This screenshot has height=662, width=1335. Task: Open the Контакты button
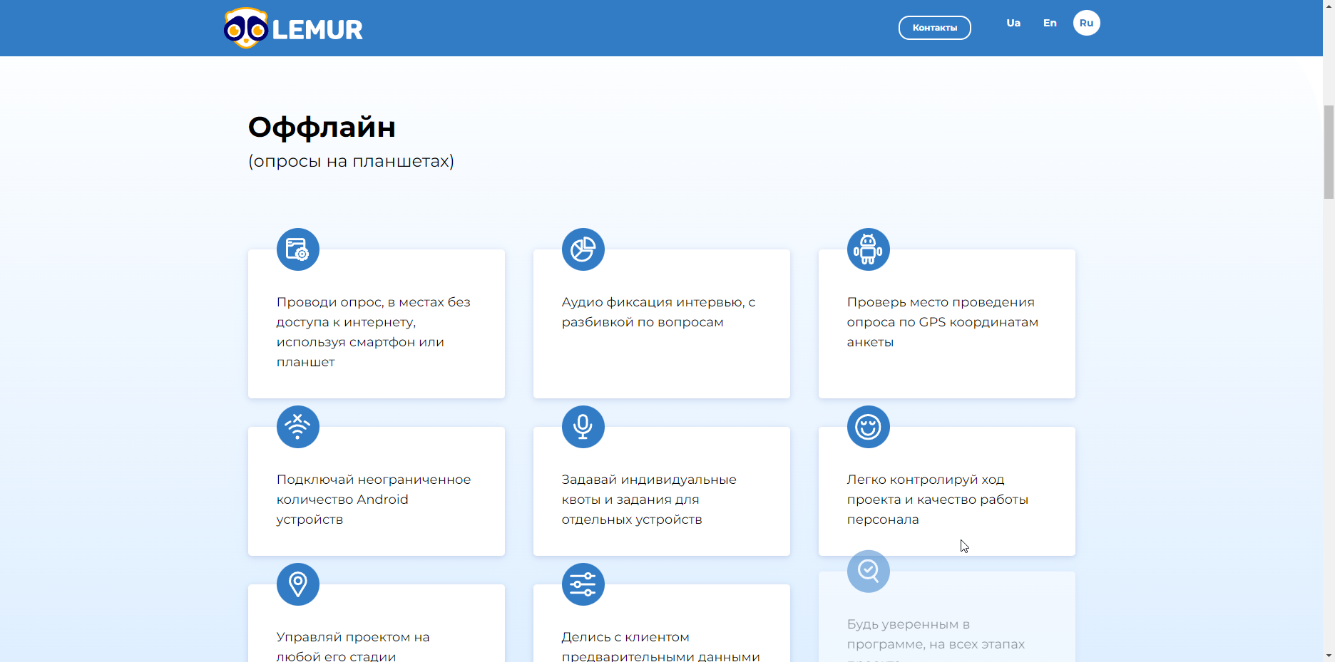pyautogui.click(x=934, y=28)
